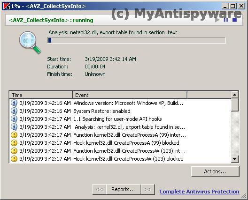248x200 pixels.
Task: Click warning icon of Function CreateProcessW row
Action: pyautogui.click(x=14, y=151)
